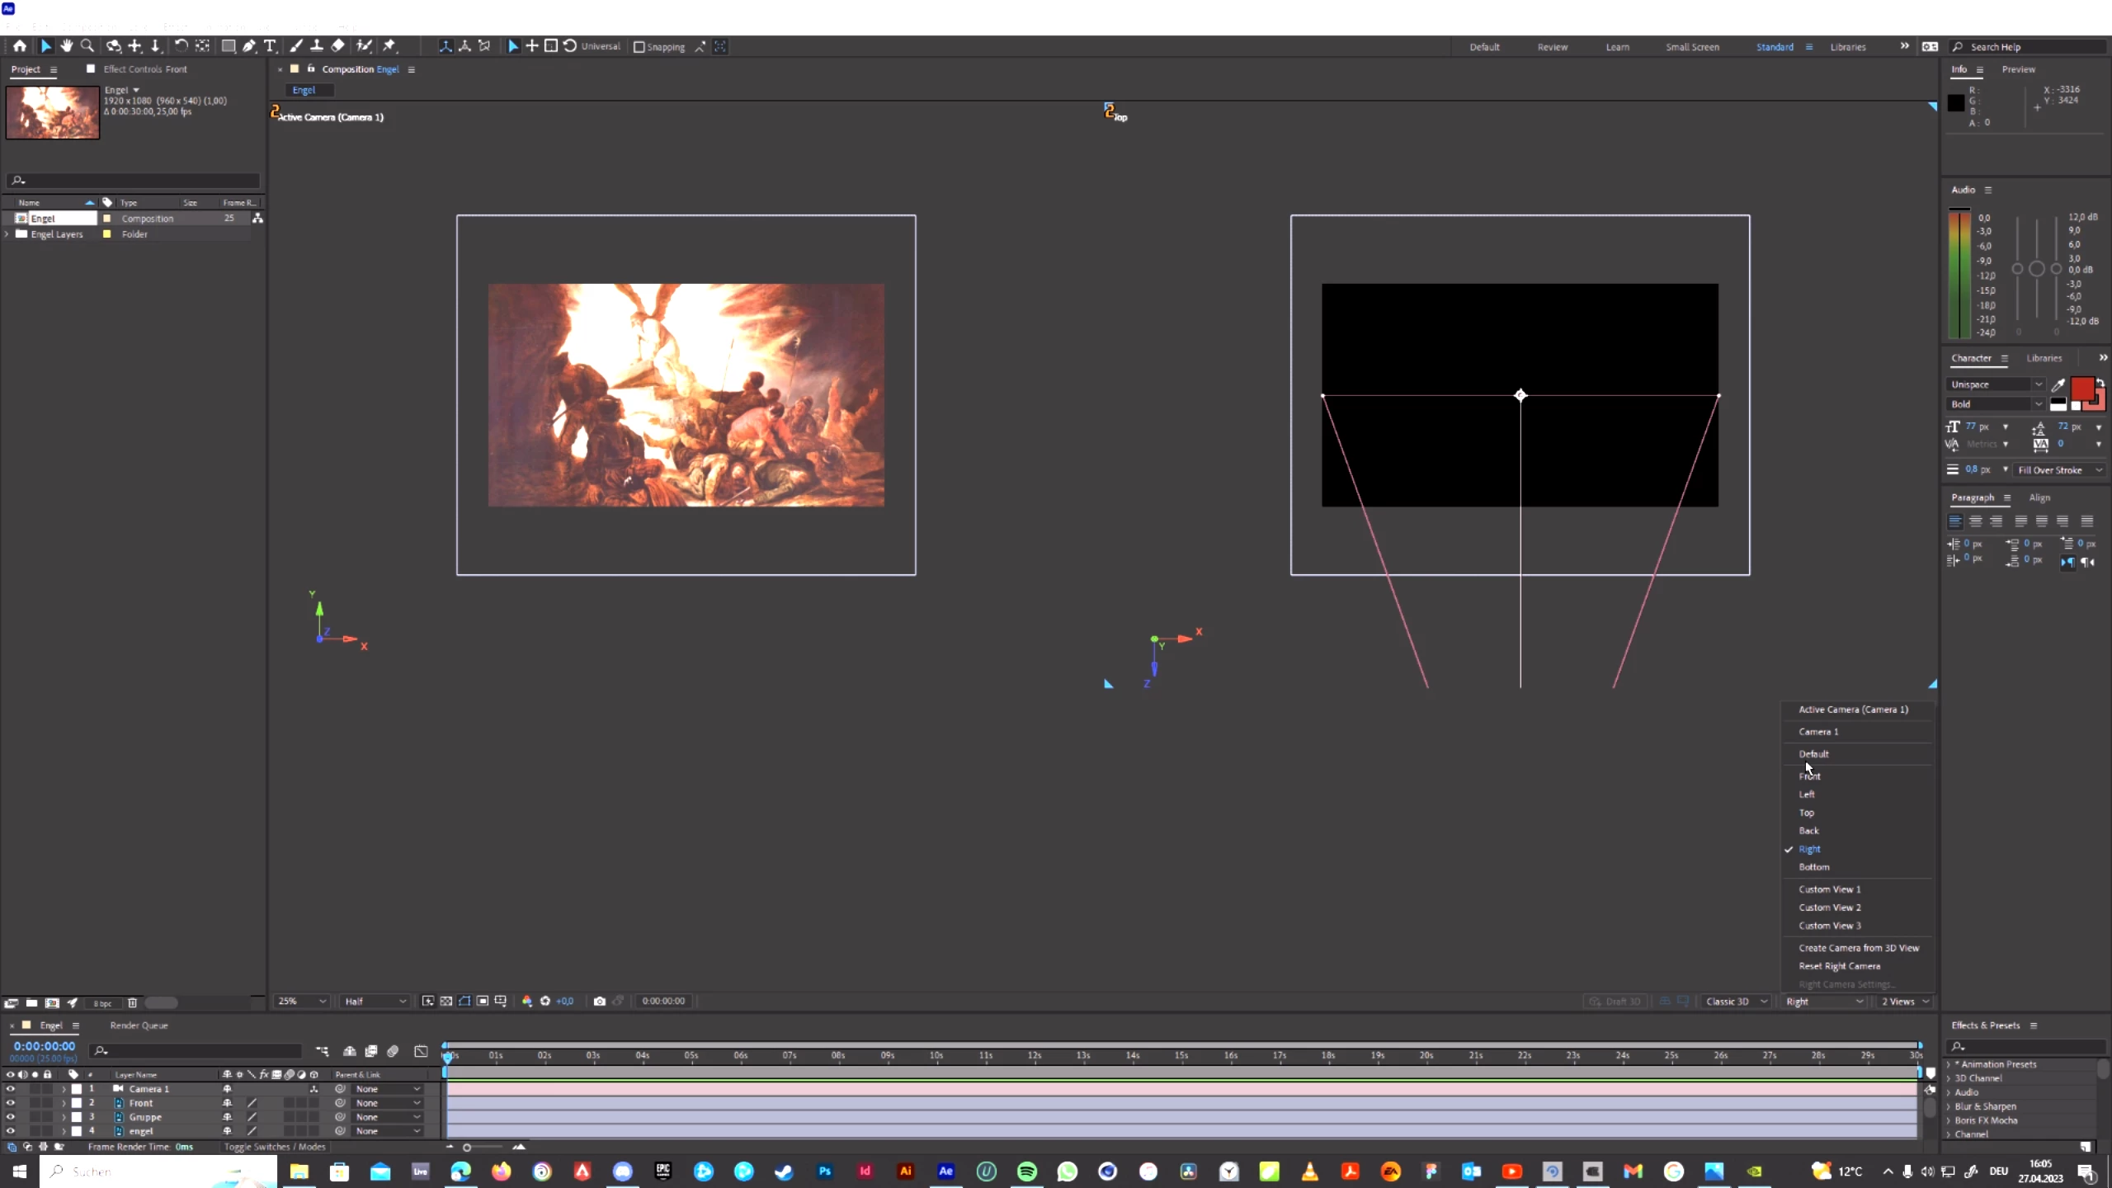Click the red fill color swatch
Screen dimensions: 2112x1188
pos(2081,388)
